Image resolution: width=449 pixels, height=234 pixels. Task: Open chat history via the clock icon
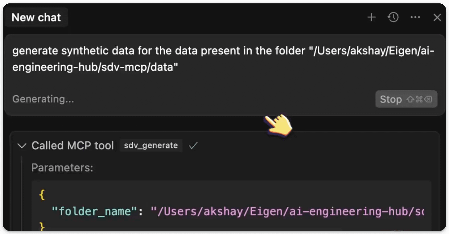pyautogui.click(x=393, y=18)
